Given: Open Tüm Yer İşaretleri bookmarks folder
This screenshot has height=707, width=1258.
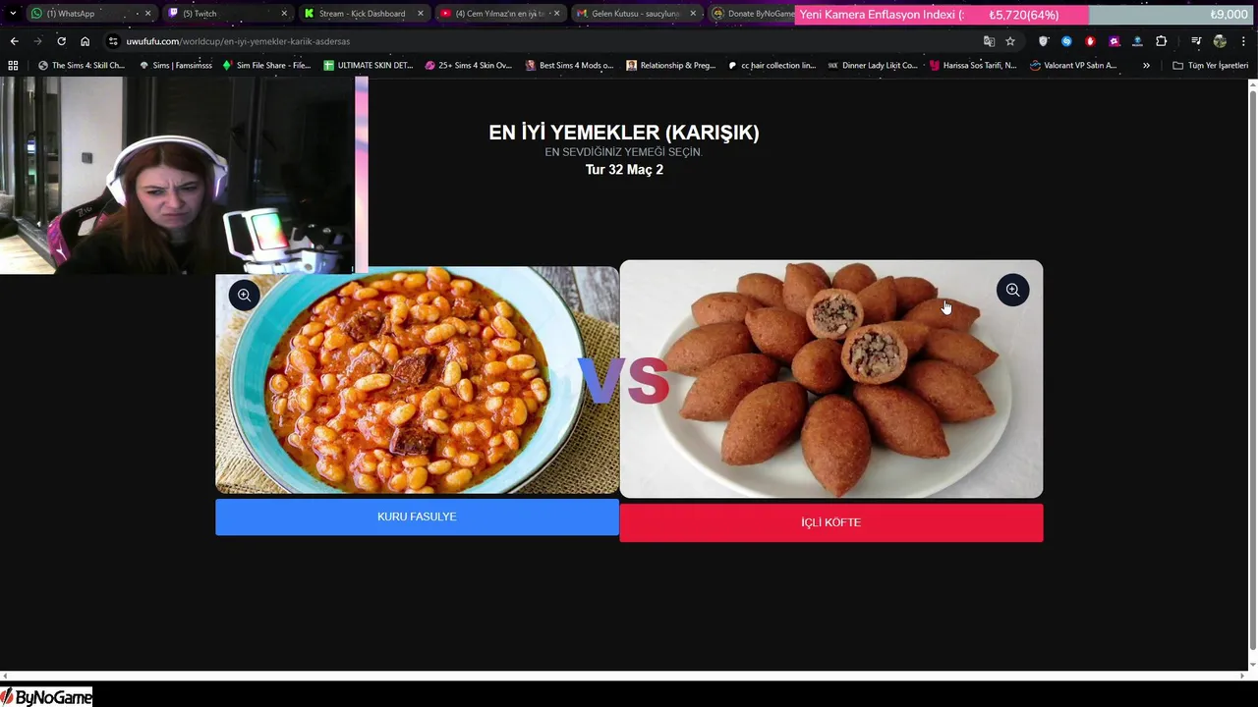Looking at the screenshot, I should 1210,66.
